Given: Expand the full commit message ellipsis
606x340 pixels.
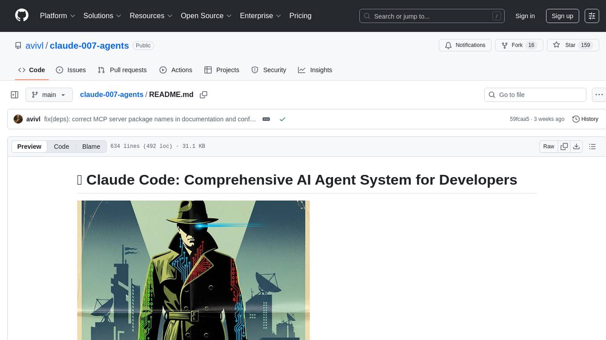Looking at the screenshot, I should click(266, 119).
